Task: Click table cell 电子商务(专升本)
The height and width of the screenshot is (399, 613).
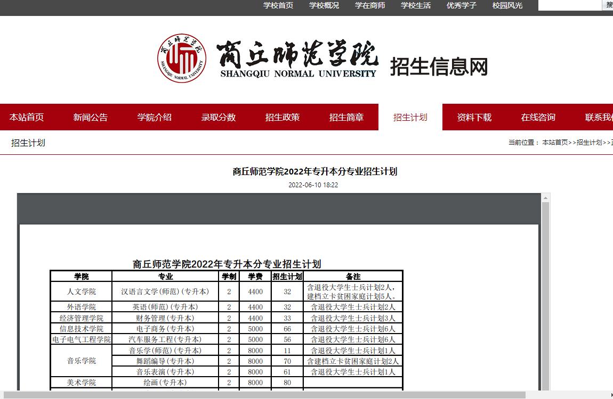Action: [165, 329]
